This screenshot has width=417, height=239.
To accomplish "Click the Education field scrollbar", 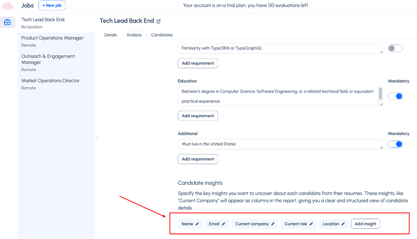I will click(x=380, y=93).
